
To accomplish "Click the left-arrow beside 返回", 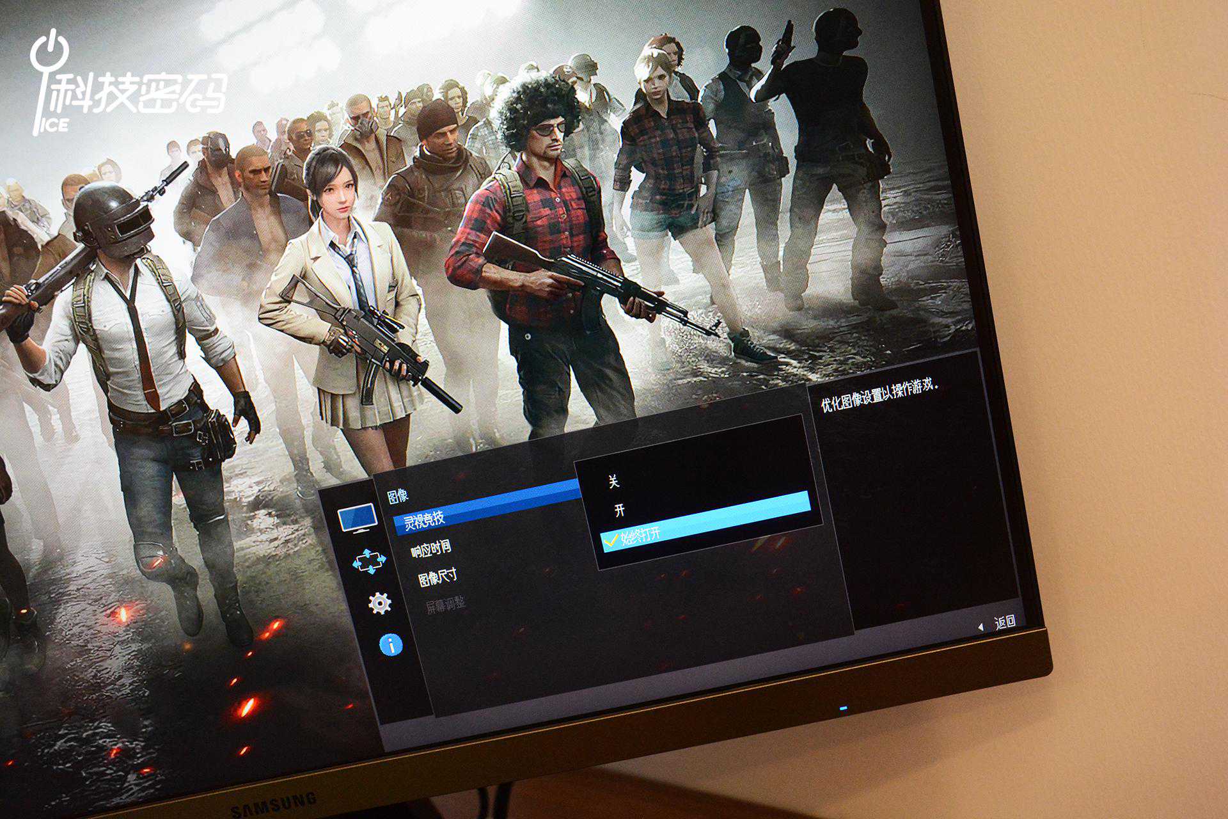I will point(980,627).
